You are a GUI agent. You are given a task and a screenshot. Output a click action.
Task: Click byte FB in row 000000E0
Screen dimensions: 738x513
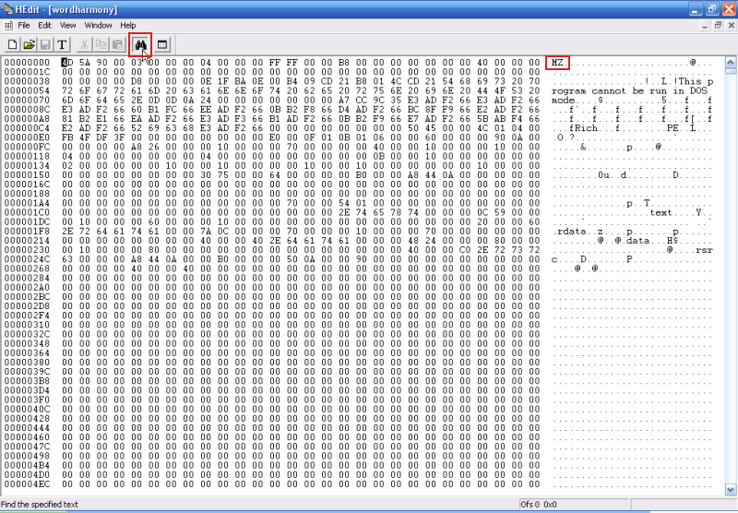[67, 137]
